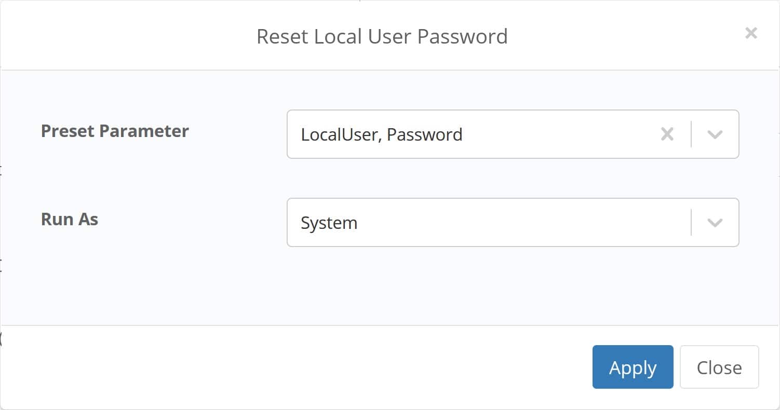This screenshot has height=410, width=780.
Task: Click Apply to run the password reset
Action: point(633,367)
